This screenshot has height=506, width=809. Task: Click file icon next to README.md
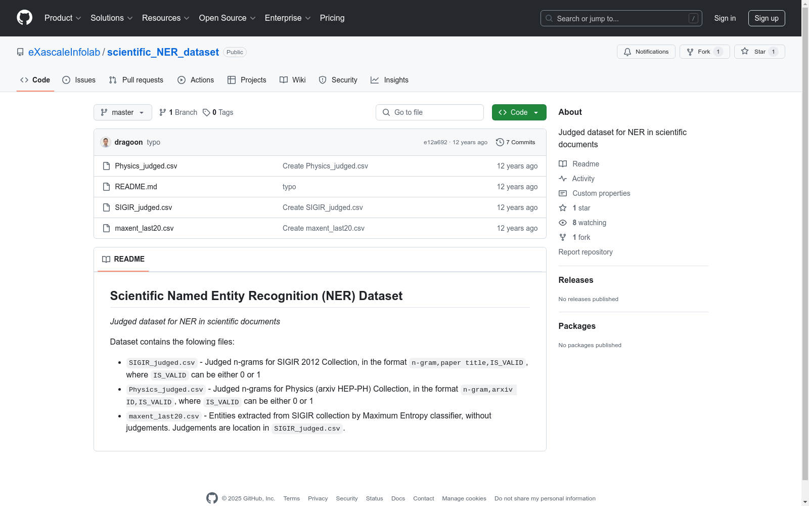tap(106, 187)
